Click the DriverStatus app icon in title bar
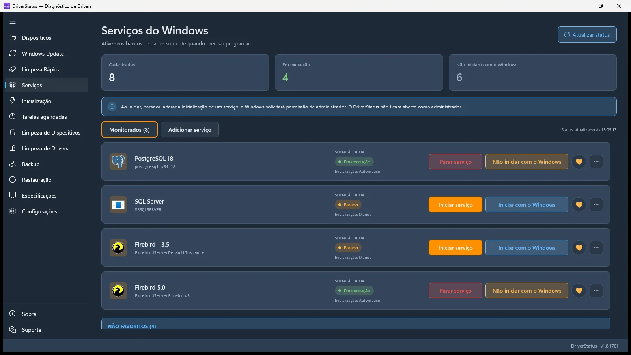 click(7, 6)
